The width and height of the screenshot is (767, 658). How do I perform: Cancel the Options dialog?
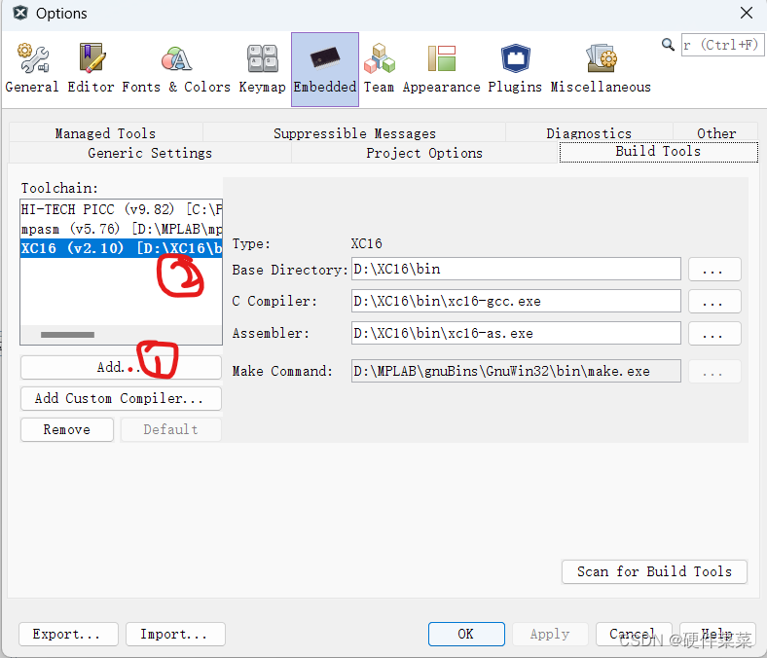[635, 634]
